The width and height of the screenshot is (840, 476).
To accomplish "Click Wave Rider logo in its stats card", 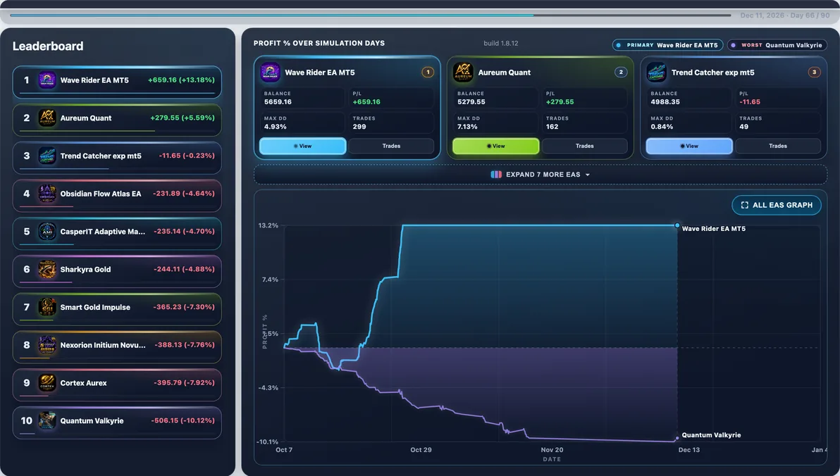I will (x=270, y=73).
